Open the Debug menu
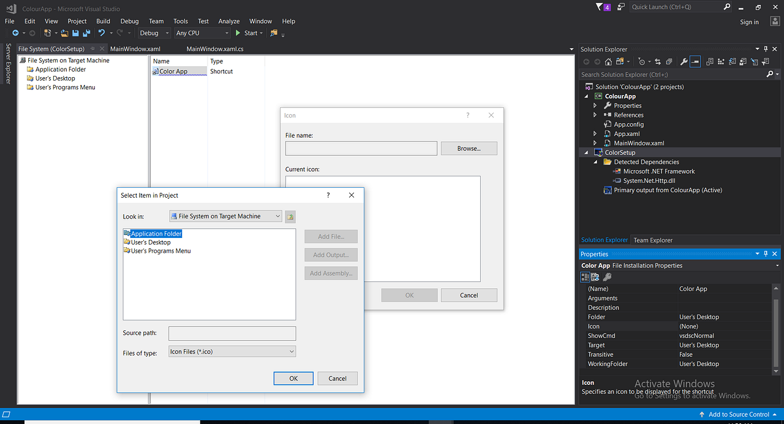The width and height of the screenshot is (784, 424). point(129,21)
